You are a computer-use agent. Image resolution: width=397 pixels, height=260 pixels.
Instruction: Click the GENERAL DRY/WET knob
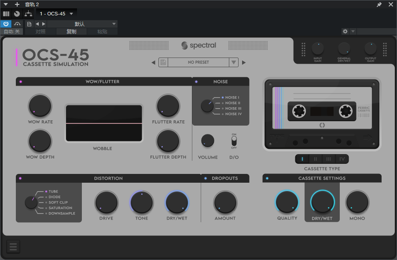(x=344, y=48)
